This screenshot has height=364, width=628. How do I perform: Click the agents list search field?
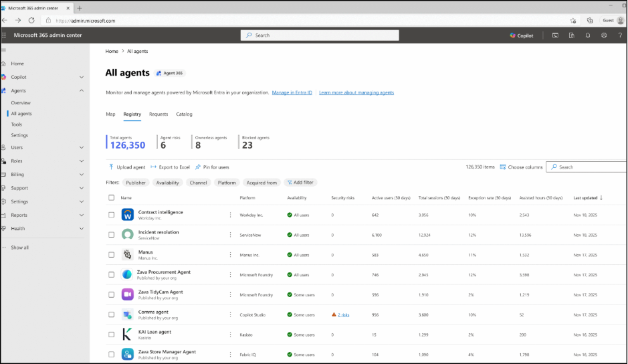coord(589,167)
